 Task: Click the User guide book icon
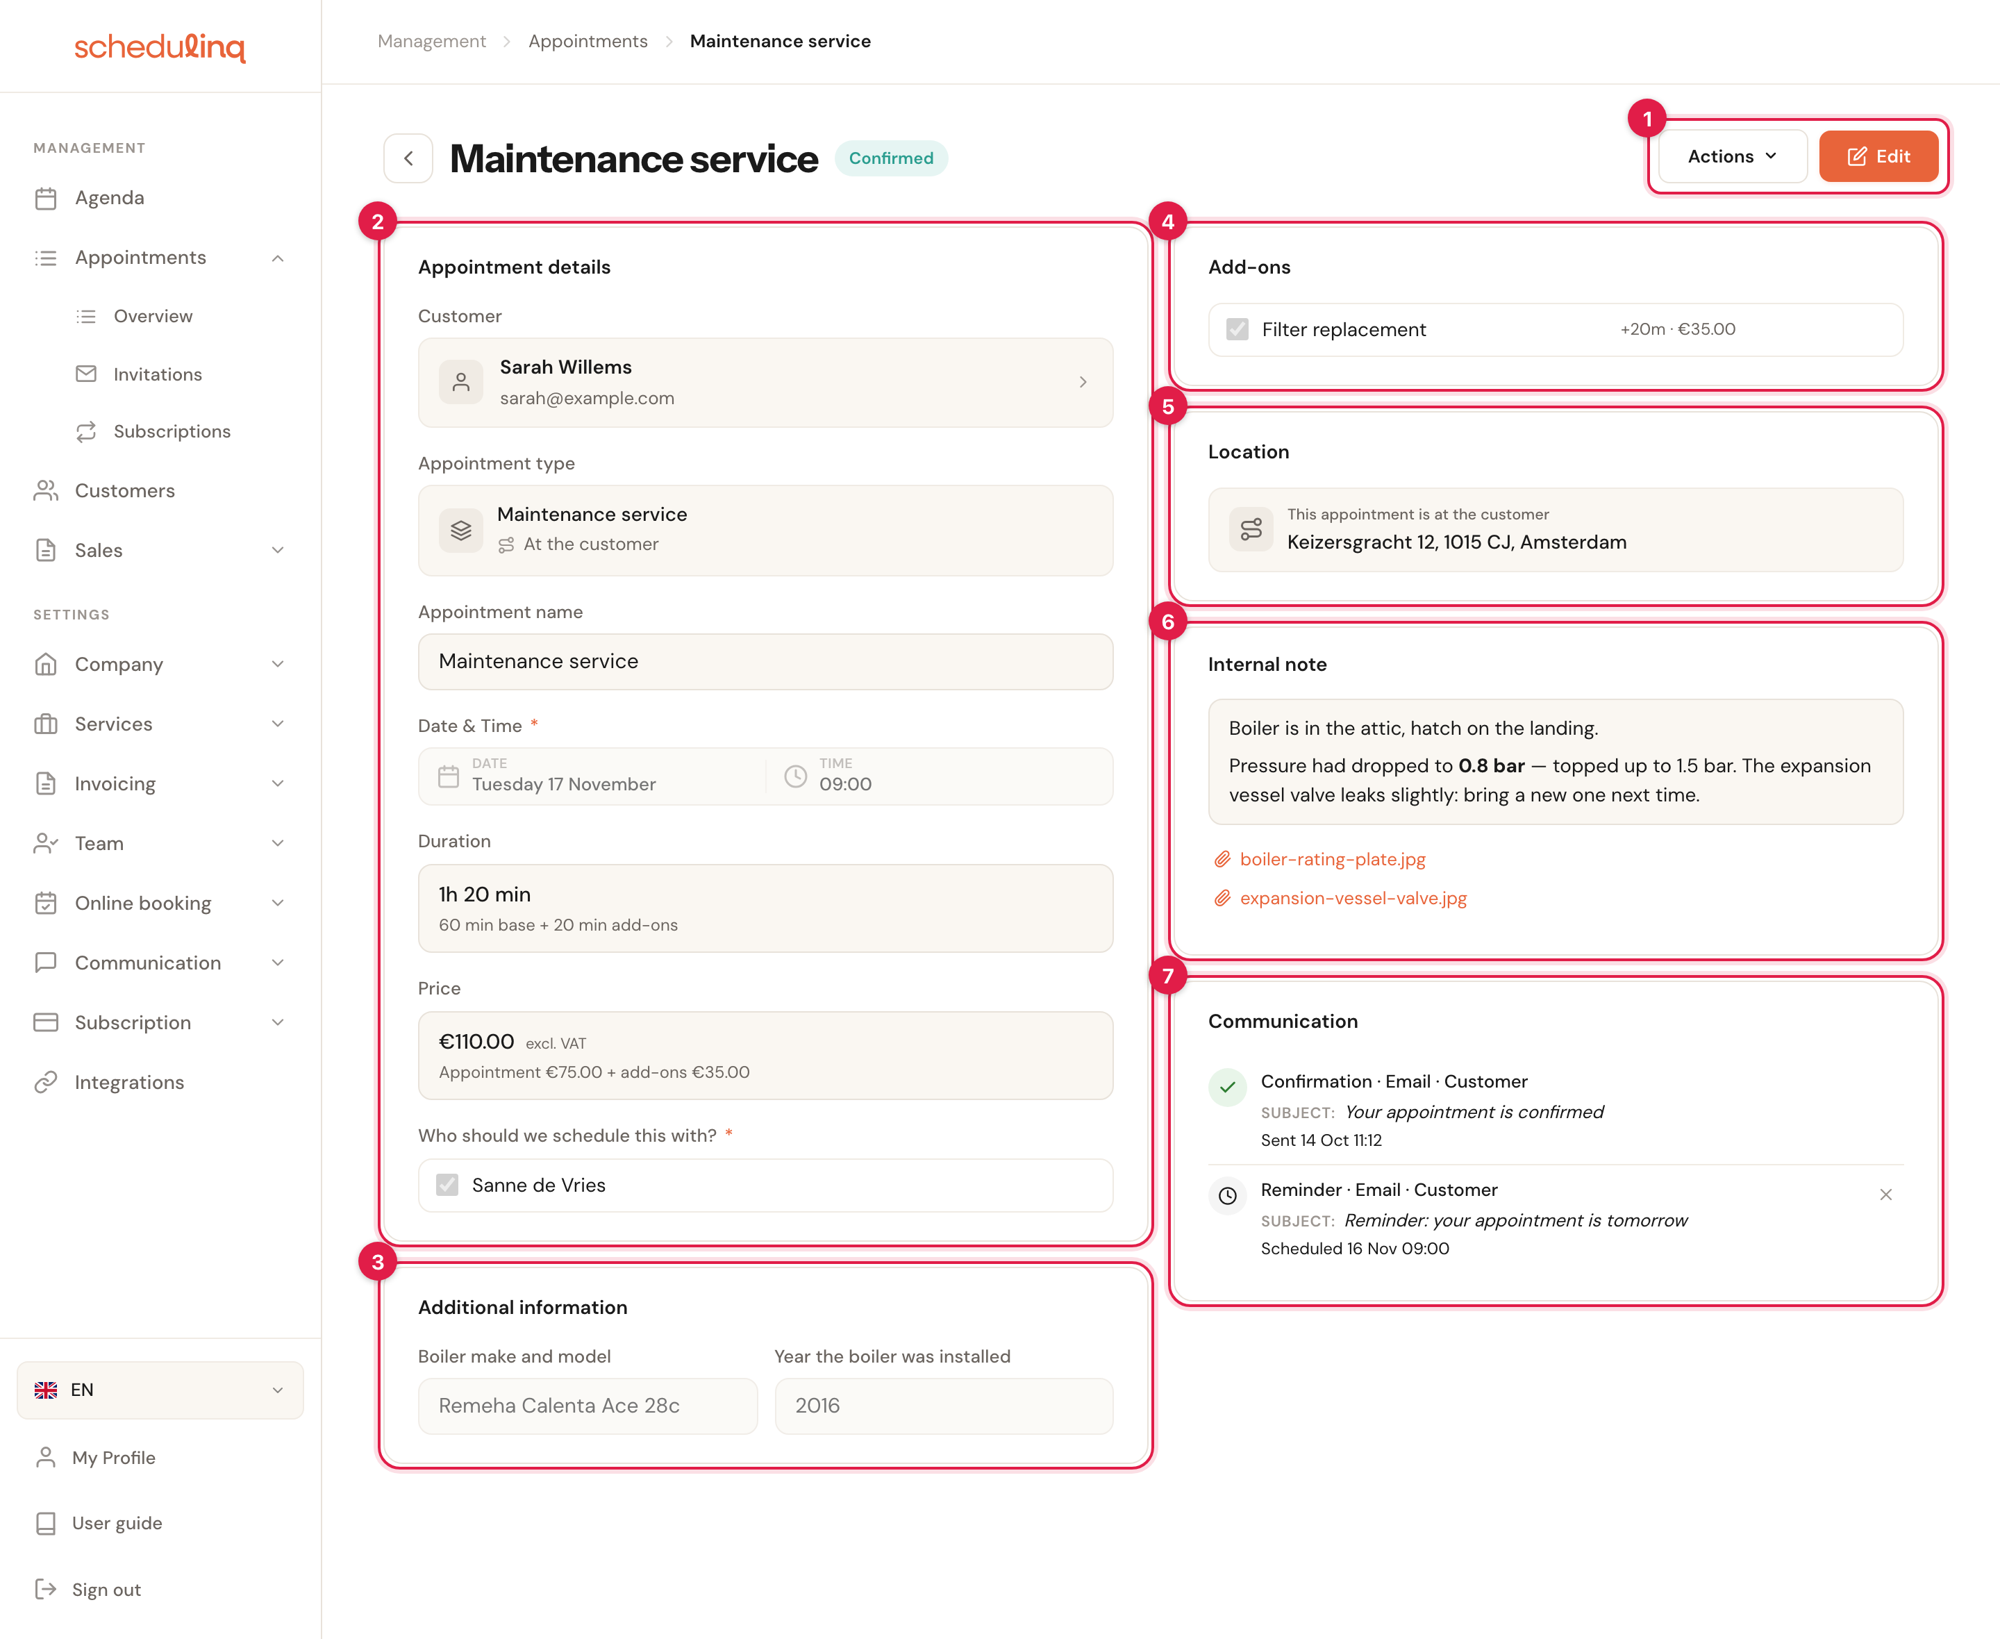point(45,1523)
